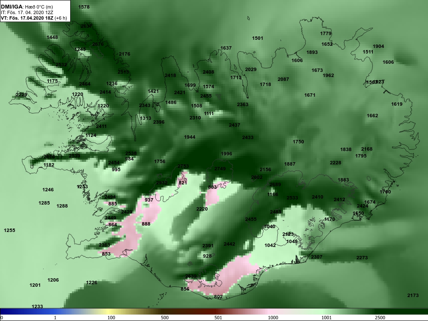
Task: Click the map value '1750'
Action: [298, 142]
